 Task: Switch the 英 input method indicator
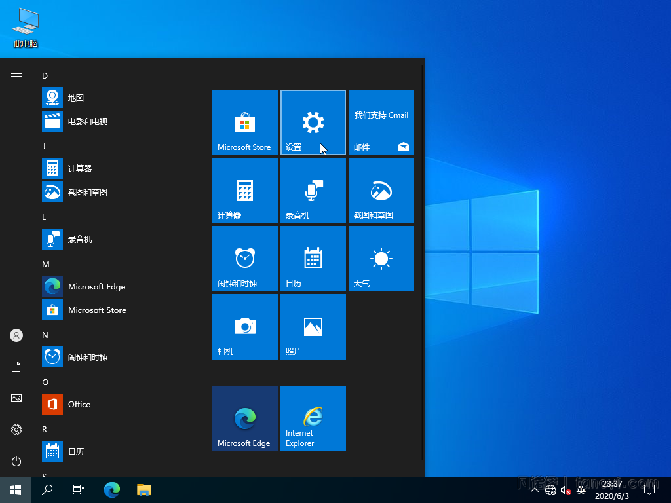coord(581,490)
